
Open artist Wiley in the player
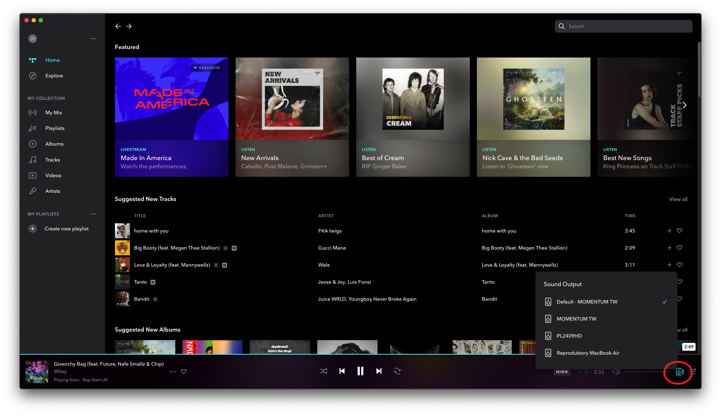coord(60,371)
